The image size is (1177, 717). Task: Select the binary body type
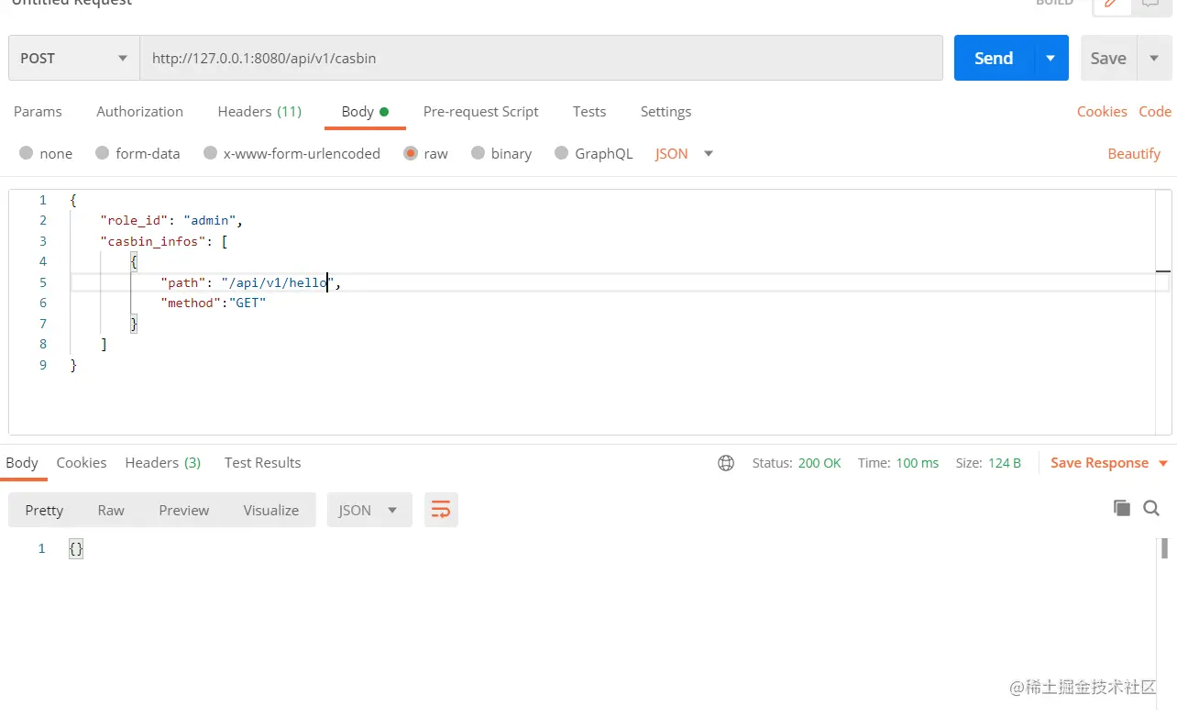(500, 153)
